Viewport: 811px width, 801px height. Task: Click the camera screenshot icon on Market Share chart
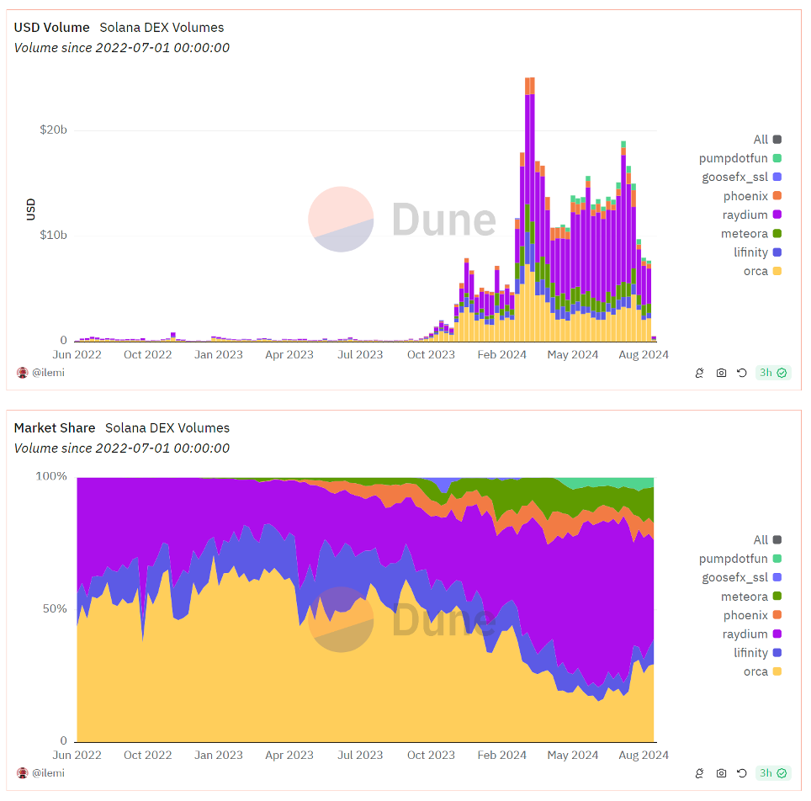[721, 773]
